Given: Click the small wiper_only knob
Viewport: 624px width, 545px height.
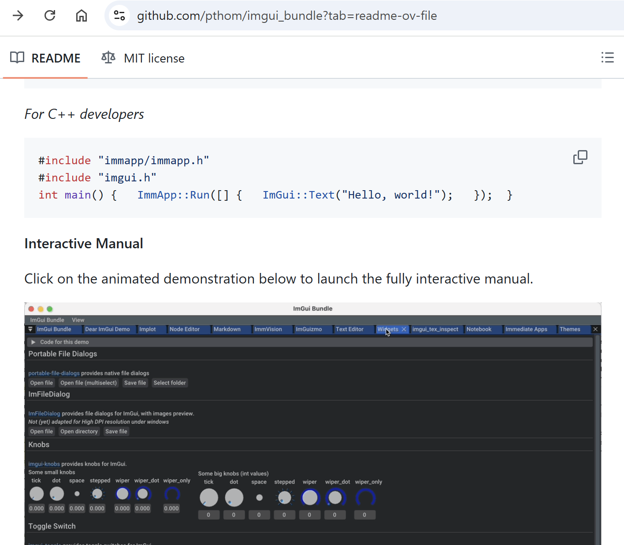Looking at the screenshot, I should (172, 494).
